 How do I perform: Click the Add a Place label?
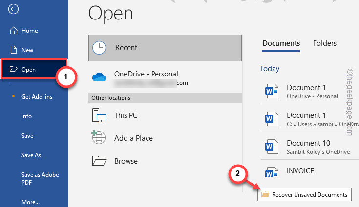click(x=133, y=138)
